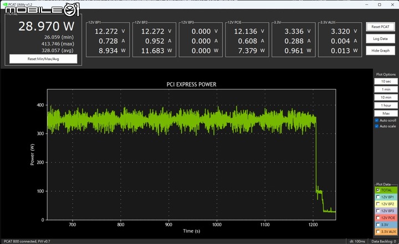Enable the 12V 8P3 plot checkbox

pos(378,211)
